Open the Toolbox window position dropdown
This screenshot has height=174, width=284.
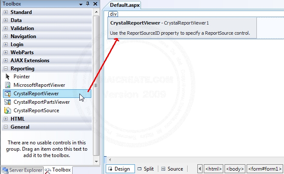click(81, 4)
